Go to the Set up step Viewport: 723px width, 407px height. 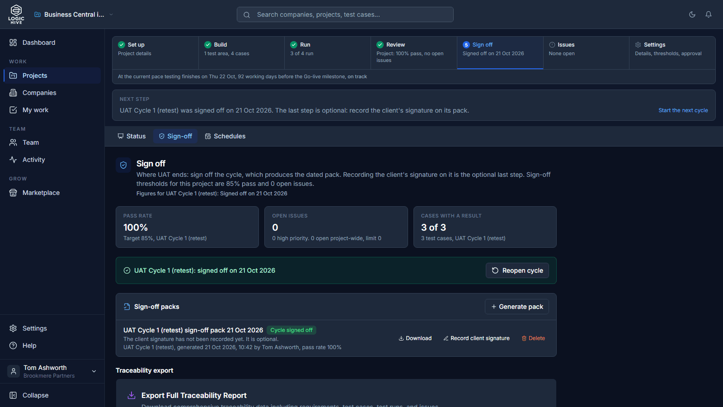click(x=155, y=53)
